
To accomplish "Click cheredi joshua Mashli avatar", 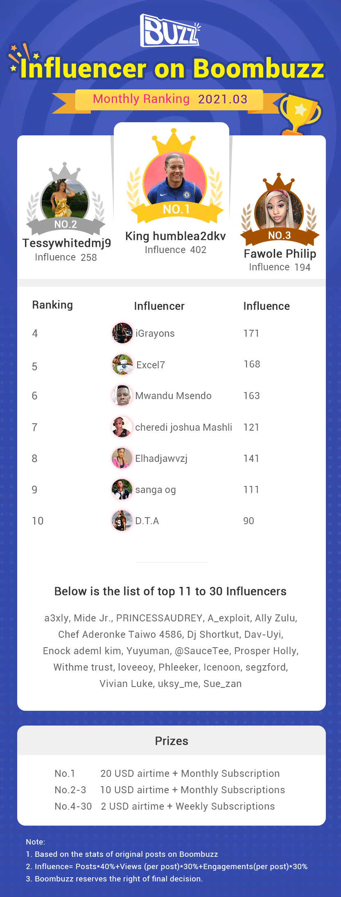I will coord(122,427).
